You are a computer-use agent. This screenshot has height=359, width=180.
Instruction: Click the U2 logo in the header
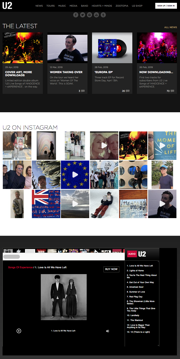tap(7, 5)
